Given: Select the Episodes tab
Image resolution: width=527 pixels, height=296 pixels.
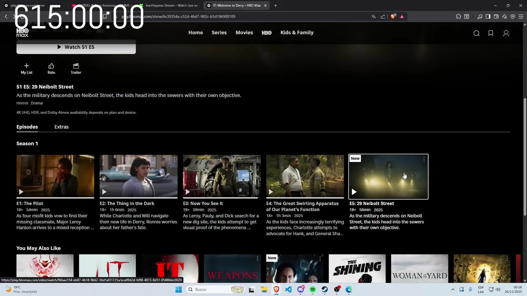Looking at the screenshot, I should [x=27, y=127].
